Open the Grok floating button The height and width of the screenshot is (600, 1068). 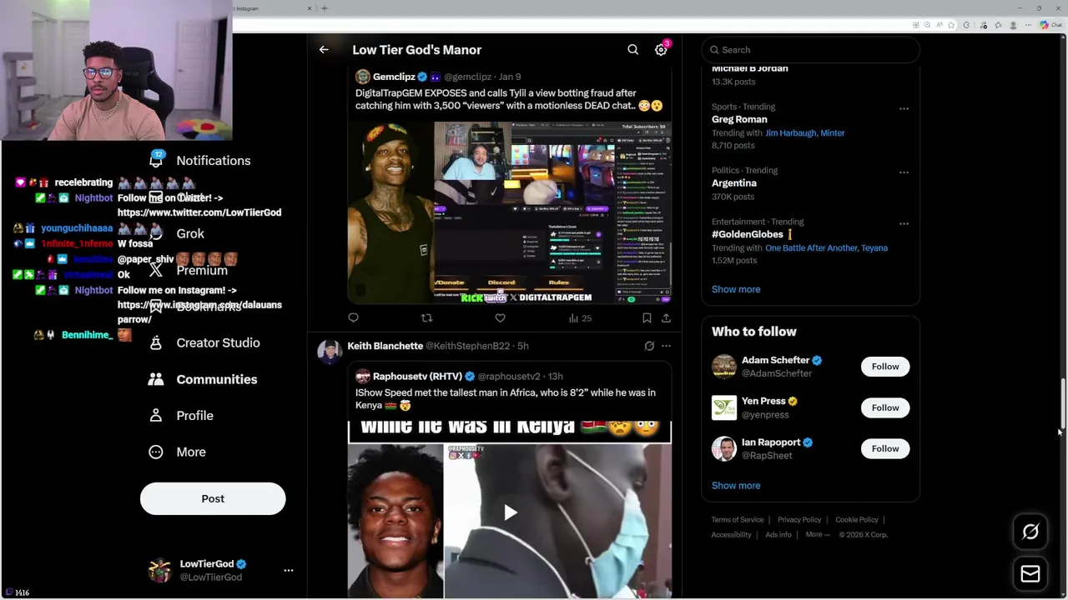point(1030,532)
